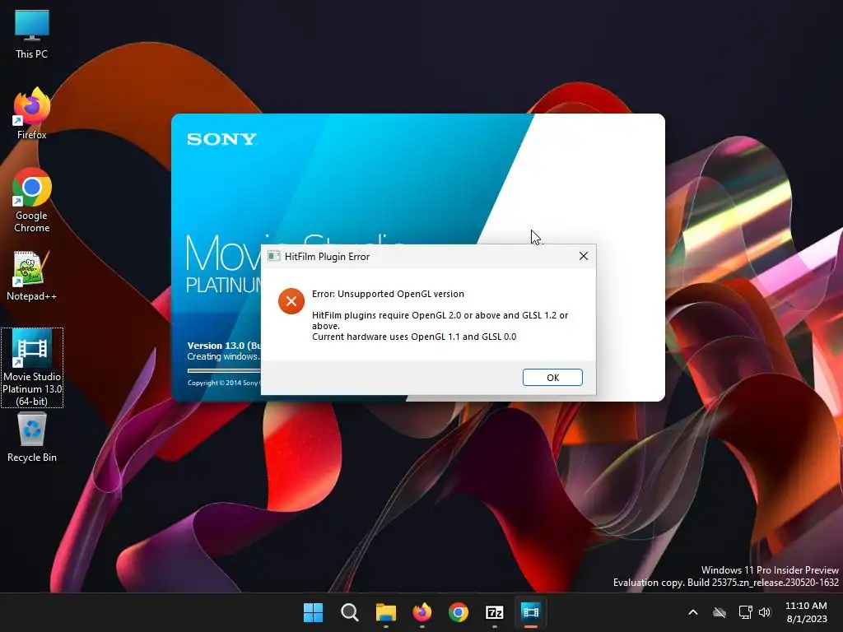The height and width of the screenshot is (632, 843).
Task: Show hidden system tray icons chevron
Action: click(693, 612)
